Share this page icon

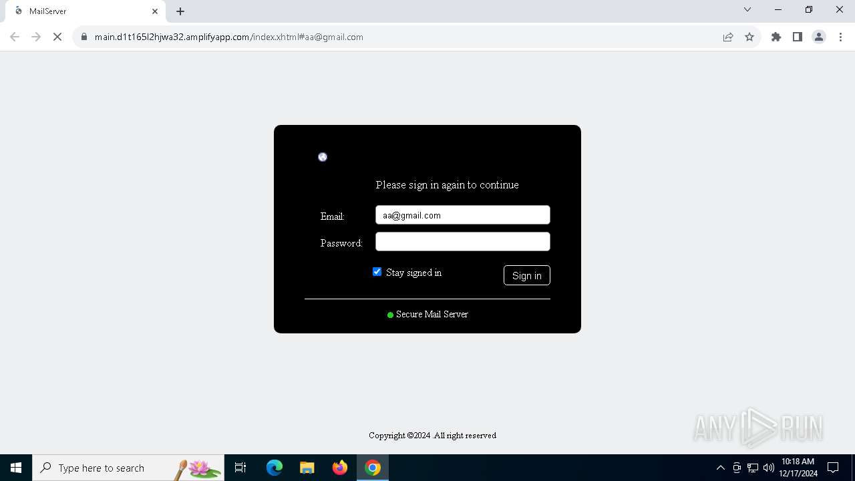point(728,37)
